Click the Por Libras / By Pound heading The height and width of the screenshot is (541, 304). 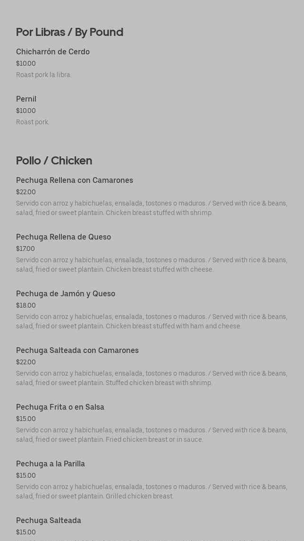(70, 32)
